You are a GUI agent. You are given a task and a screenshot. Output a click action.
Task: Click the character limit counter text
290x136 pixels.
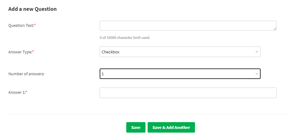pyautogui.click(x=125, y=38)
